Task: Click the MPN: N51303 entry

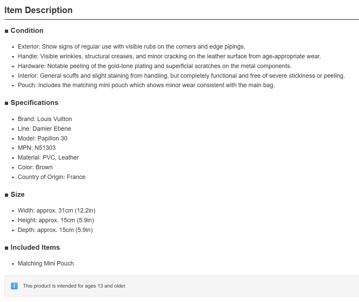Action: pyautogui.click(x=37, y=148)
